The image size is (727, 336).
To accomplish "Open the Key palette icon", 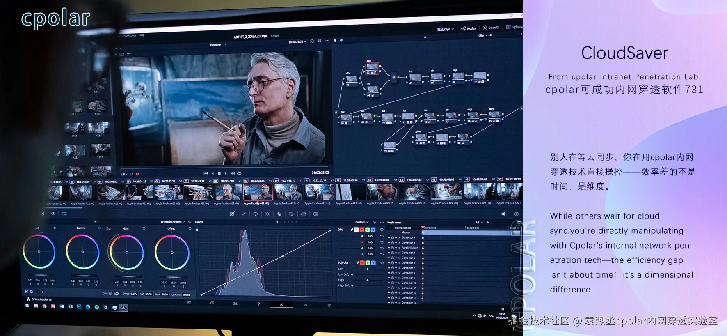I will 291,214.
